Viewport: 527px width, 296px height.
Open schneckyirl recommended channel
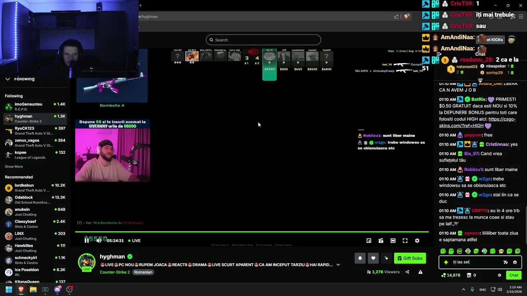pos(35,260)
